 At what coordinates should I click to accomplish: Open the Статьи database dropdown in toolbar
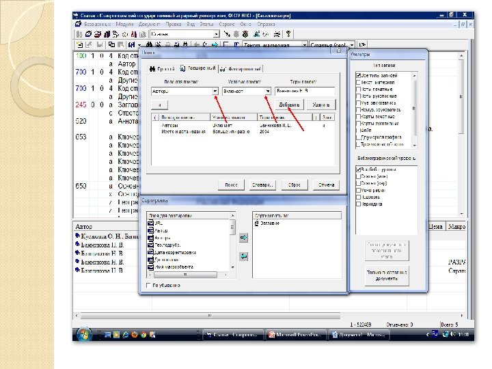[x=217, y=34]
